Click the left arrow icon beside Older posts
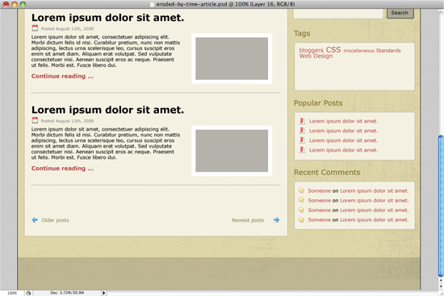Viewport: 444px width, 296px height. pyautogui.click(x=35, y=220)
